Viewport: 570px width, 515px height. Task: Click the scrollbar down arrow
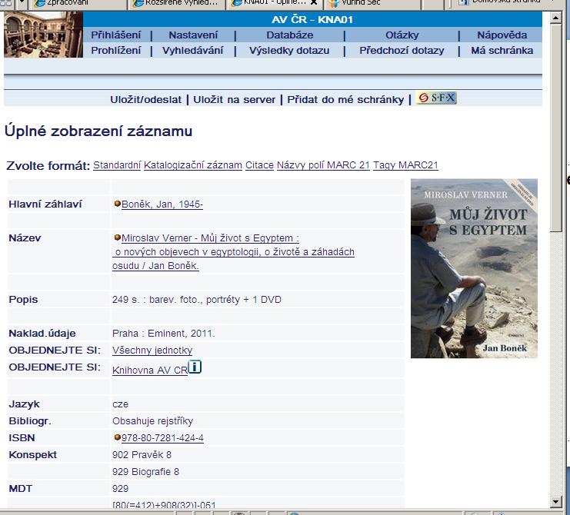(556, 502)
